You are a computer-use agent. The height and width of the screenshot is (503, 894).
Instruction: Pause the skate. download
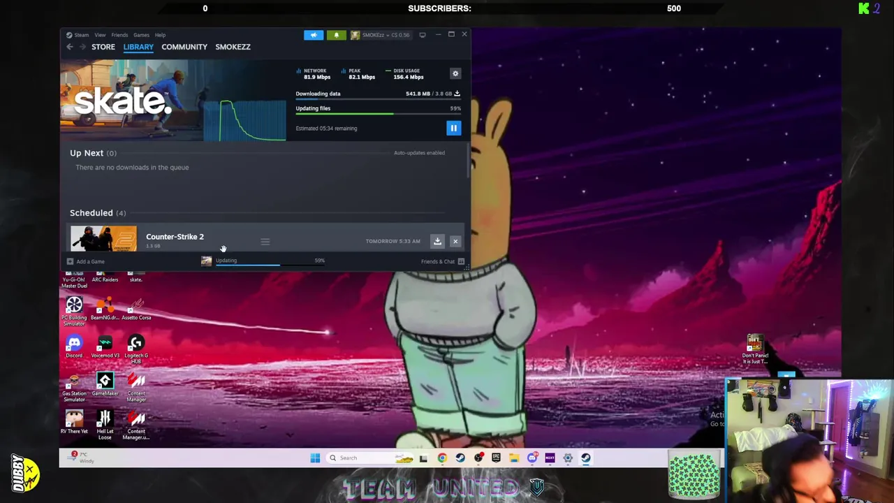(453, 128)
